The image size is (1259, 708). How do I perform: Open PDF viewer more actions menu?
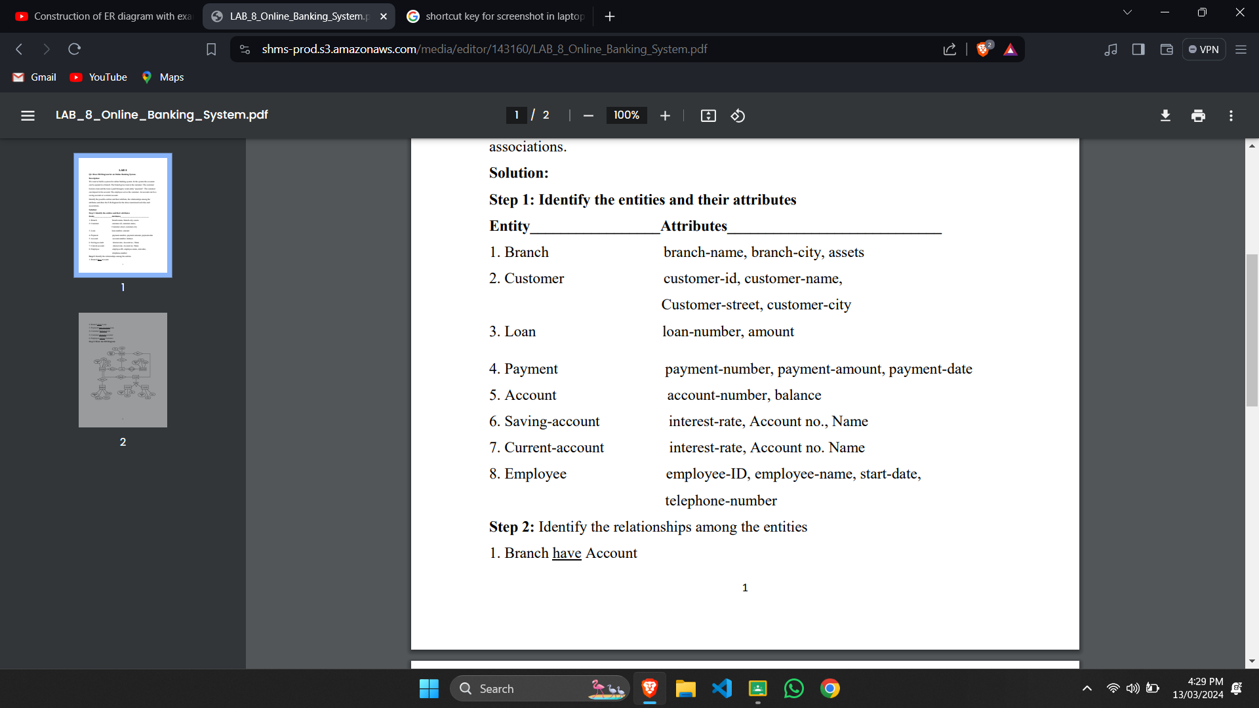[1231, 115]
